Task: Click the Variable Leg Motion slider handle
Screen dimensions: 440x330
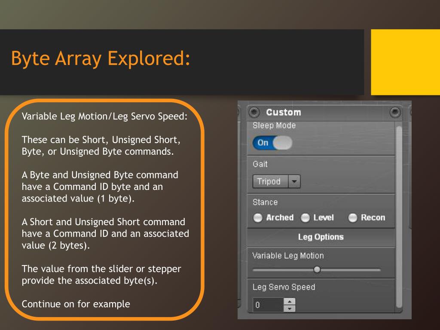Action: 317,270
